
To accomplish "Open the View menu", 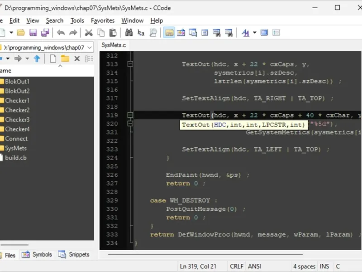I will 33,20.
